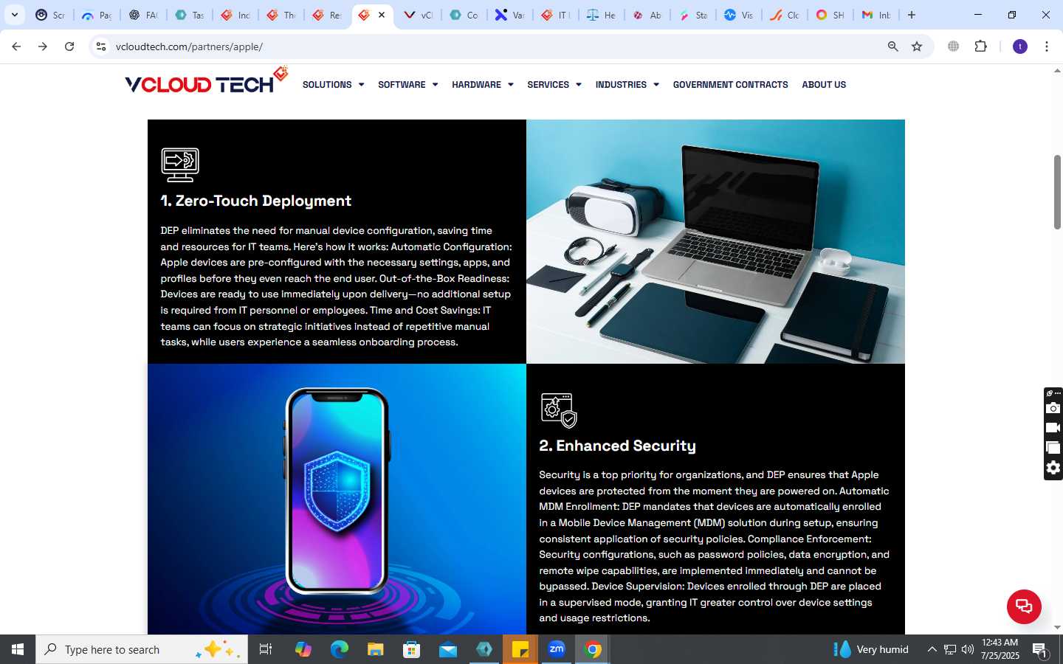
Task: Click the Windows search box
Action: tap(142, 649)
